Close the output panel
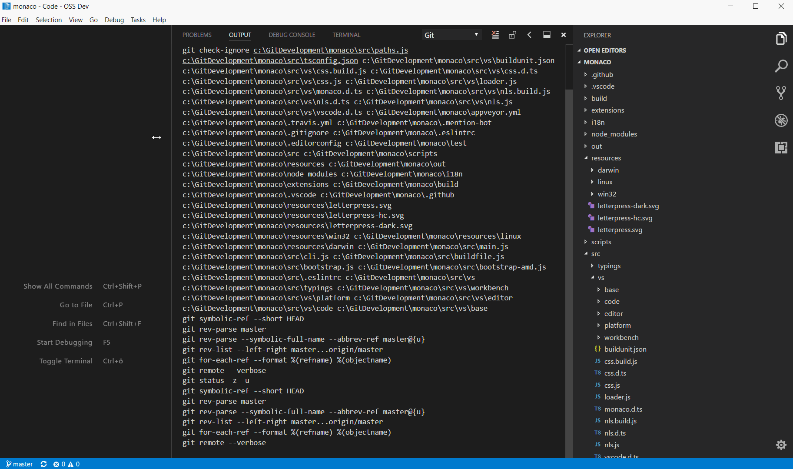793x469 pixels. tap(564, 35)
